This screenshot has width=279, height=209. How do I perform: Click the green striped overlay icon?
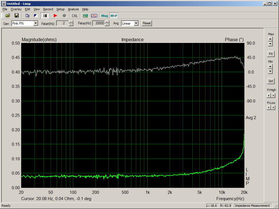pos(85,16)
